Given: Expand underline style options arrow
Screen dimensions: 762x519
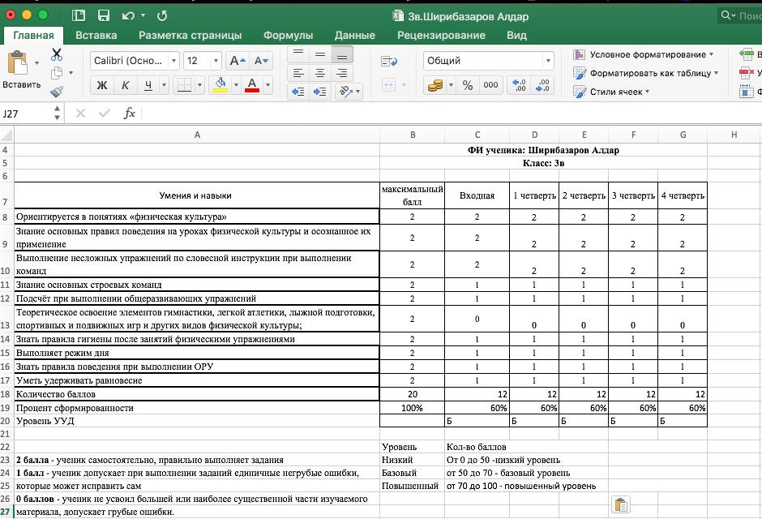Looking at the screenshot, I should (165, 85).
